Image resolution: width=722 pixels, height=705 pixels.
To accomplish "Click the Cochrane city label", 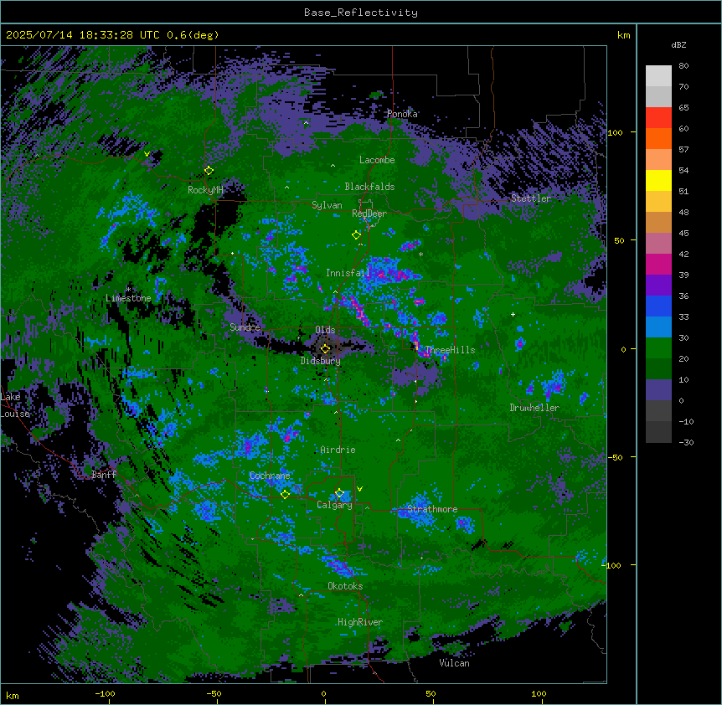I will pyautogui.click(x=270, y=476).
